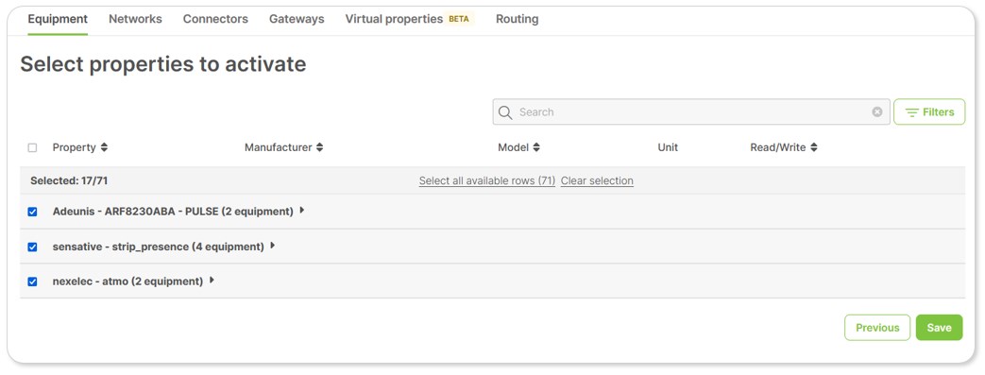This screenshot has width=985, height=375.
Task: Sort by Model column arrows
Action: point(536,147)
